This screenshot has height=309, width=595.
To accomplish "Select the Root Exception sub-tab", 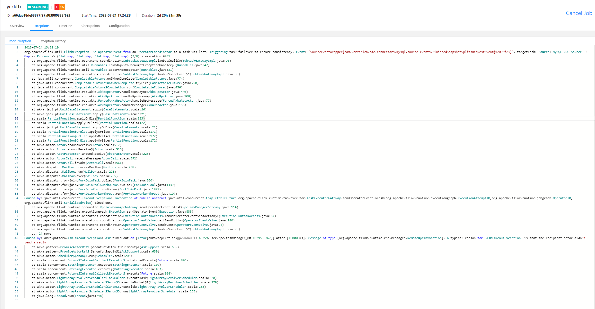I will [x=20, y=41].
